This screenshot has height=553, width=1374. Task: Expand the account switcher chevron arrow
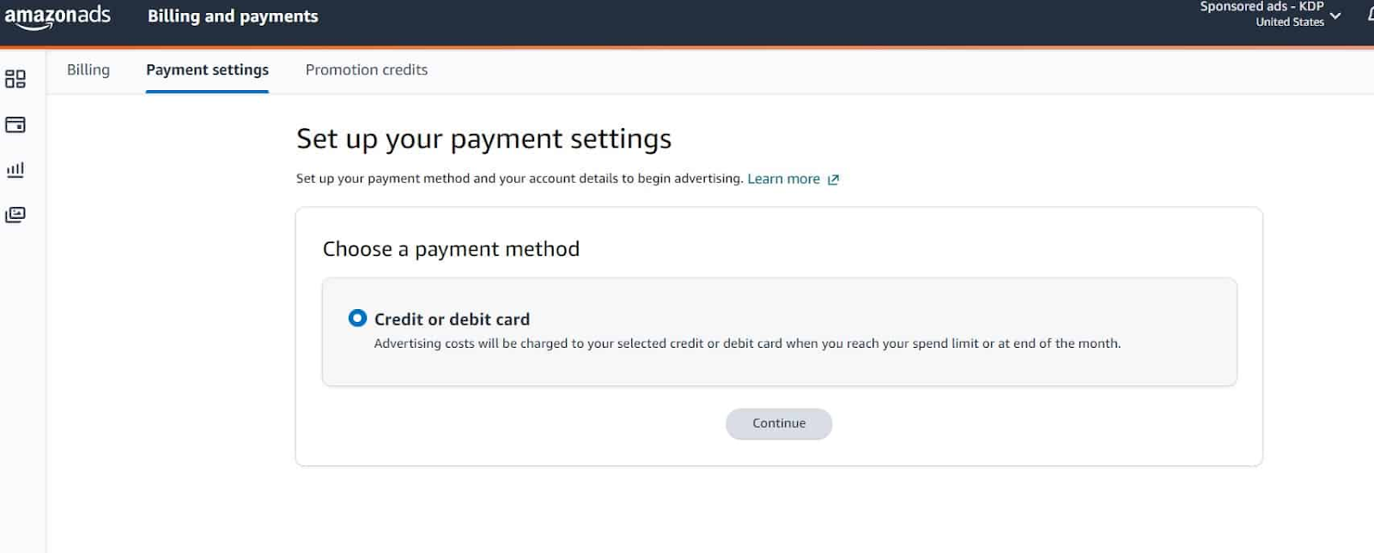(x=1335, y=15)
